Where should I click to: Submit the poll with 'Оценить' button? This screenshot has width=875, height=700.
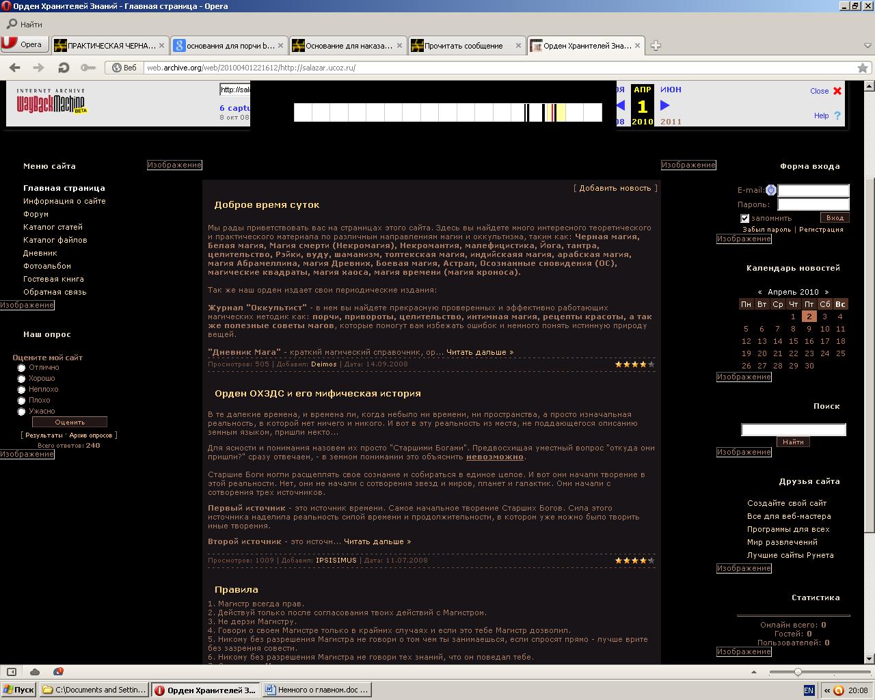[x=70, y=422]
